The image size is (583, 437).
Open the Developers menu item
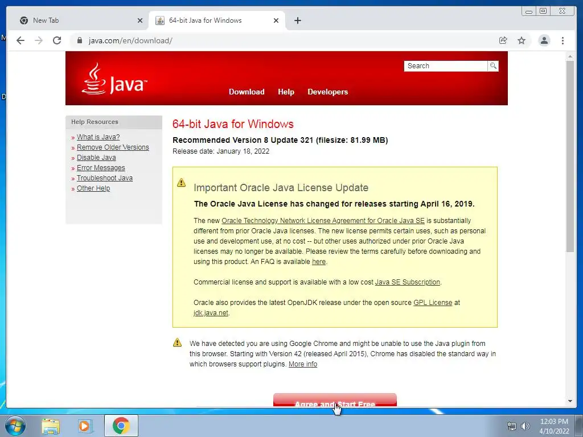point(327,92)
